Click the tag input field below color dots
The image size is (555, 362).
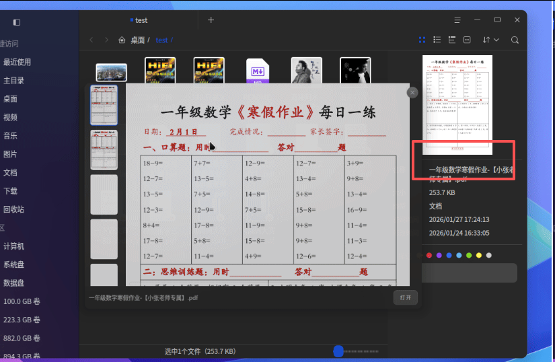point(470,273)
